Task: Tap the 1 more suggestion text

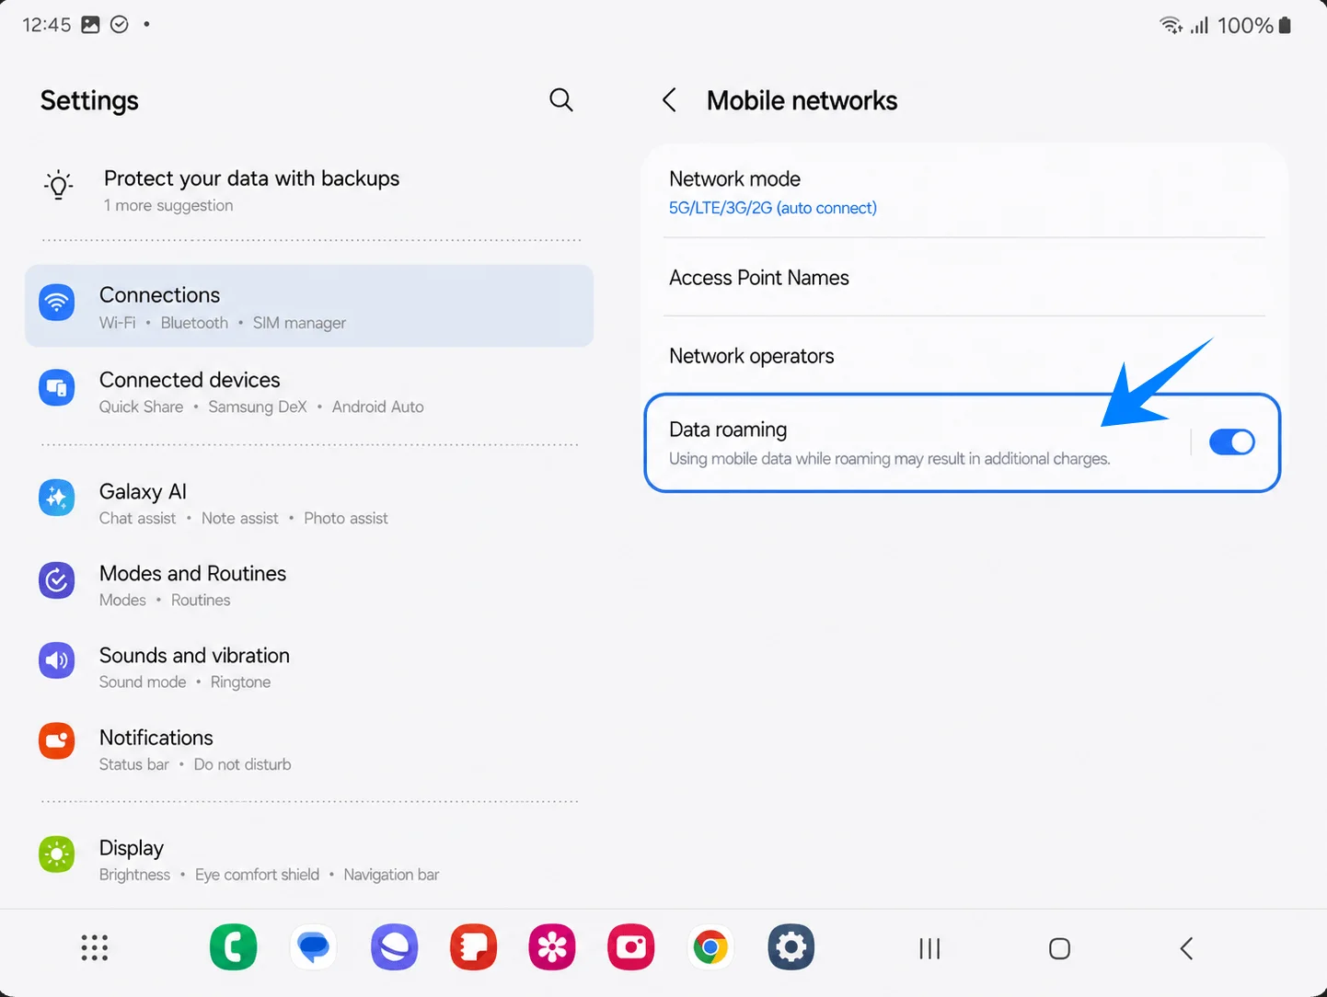Action: point(168,205)
